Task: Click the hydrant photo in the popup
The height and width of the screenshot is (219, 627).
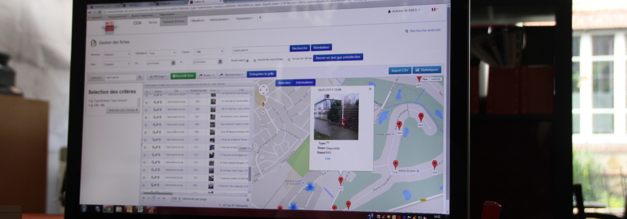Action: click(336, 117)
